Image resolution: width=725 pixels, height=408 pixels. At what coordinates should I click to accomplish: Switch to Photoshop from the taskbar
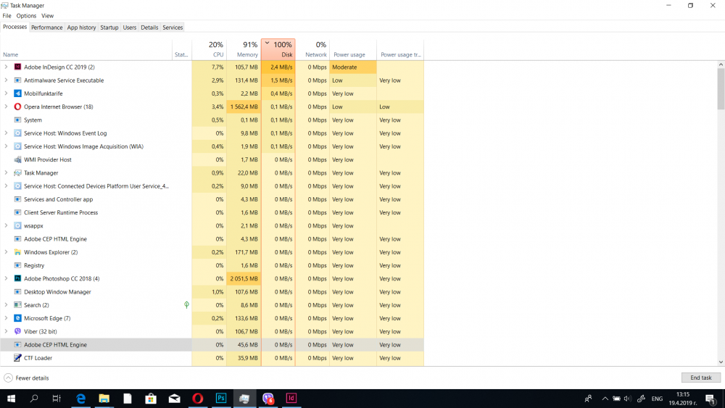(221, 399)
